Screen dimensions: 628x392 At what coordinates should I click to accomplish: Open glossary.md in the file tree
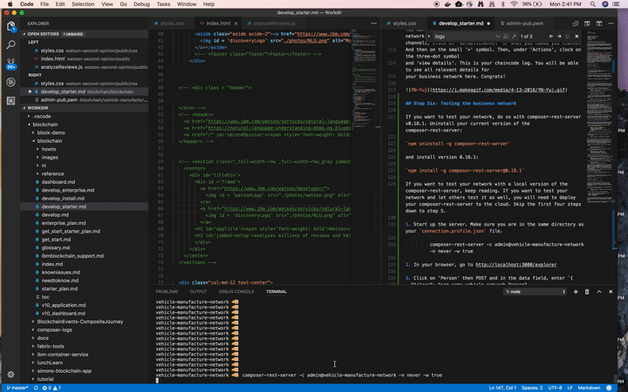54,247
